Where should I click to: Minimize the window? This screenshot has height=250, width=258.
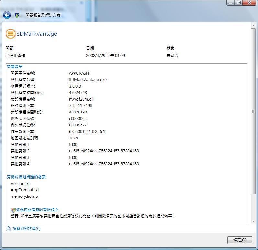pos(230,3)
